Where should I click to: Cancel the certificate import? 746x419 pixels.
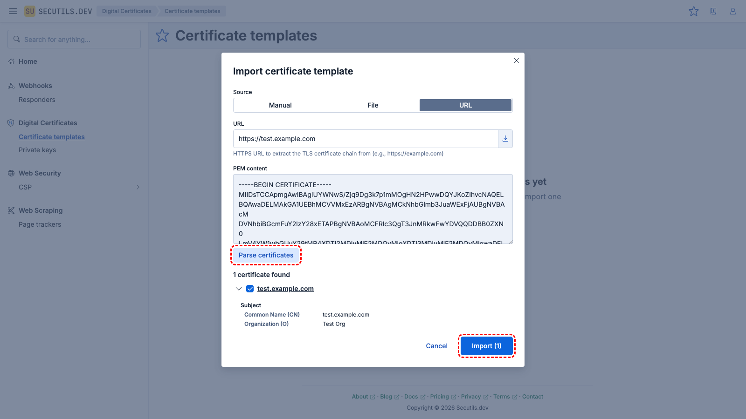click(436, 346)
